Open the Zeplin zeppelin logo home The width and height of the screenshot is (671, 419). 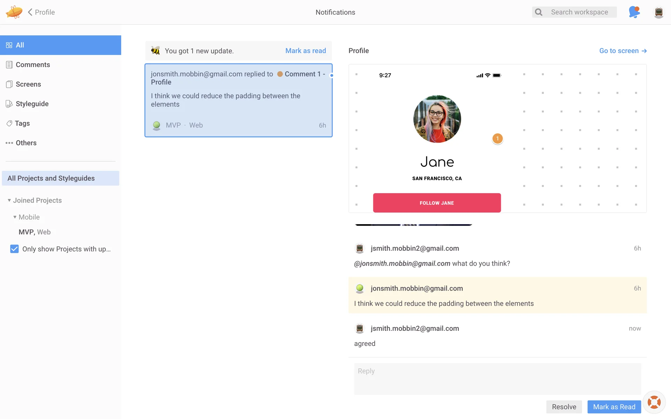[14, 12]
